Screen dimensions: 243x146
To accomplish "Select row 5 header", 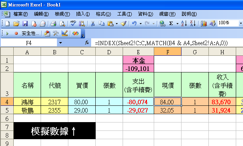I will [7, 110].
